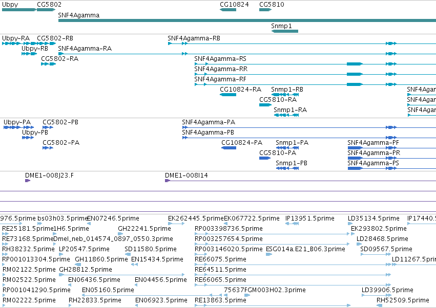Screen dimensions: 436x308
Task: Click transcript SNF4Agamma-RA label
Action: (x=85, y=49)
